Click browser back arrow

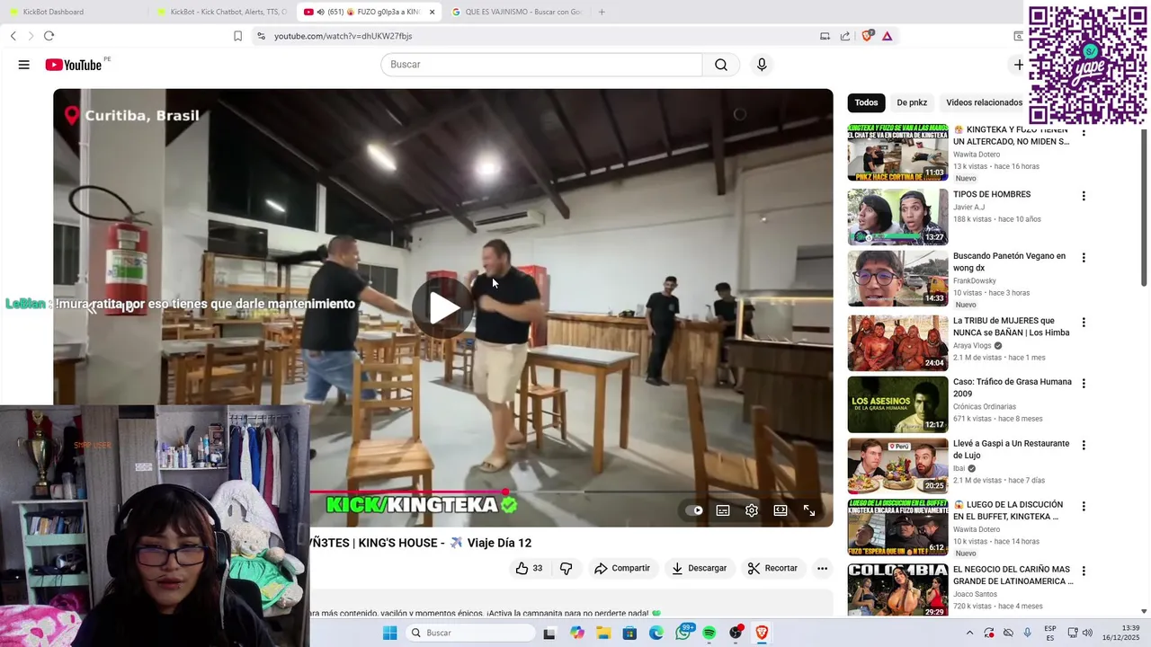tap(13, 36)
